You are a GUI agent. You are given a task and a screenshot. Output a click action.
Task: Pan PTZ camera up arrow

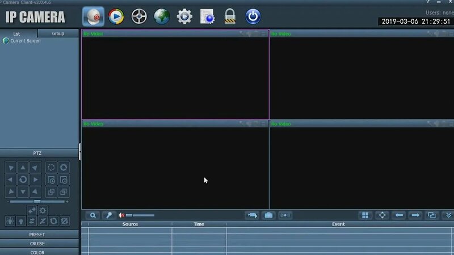[23, 167]
